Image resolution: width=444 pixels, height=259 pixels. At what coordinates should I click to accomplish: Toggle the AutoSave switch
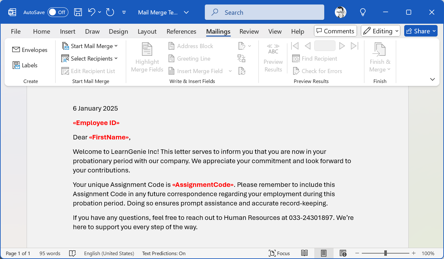click(x=58, y=12)
